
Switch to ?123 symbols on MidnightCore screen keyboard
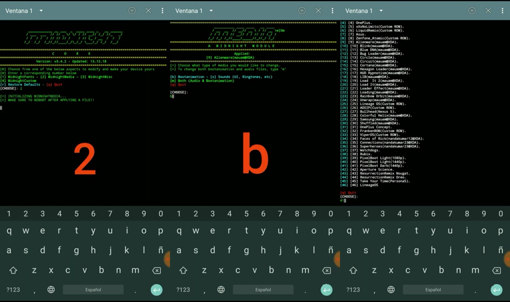(x=13, y=290)
